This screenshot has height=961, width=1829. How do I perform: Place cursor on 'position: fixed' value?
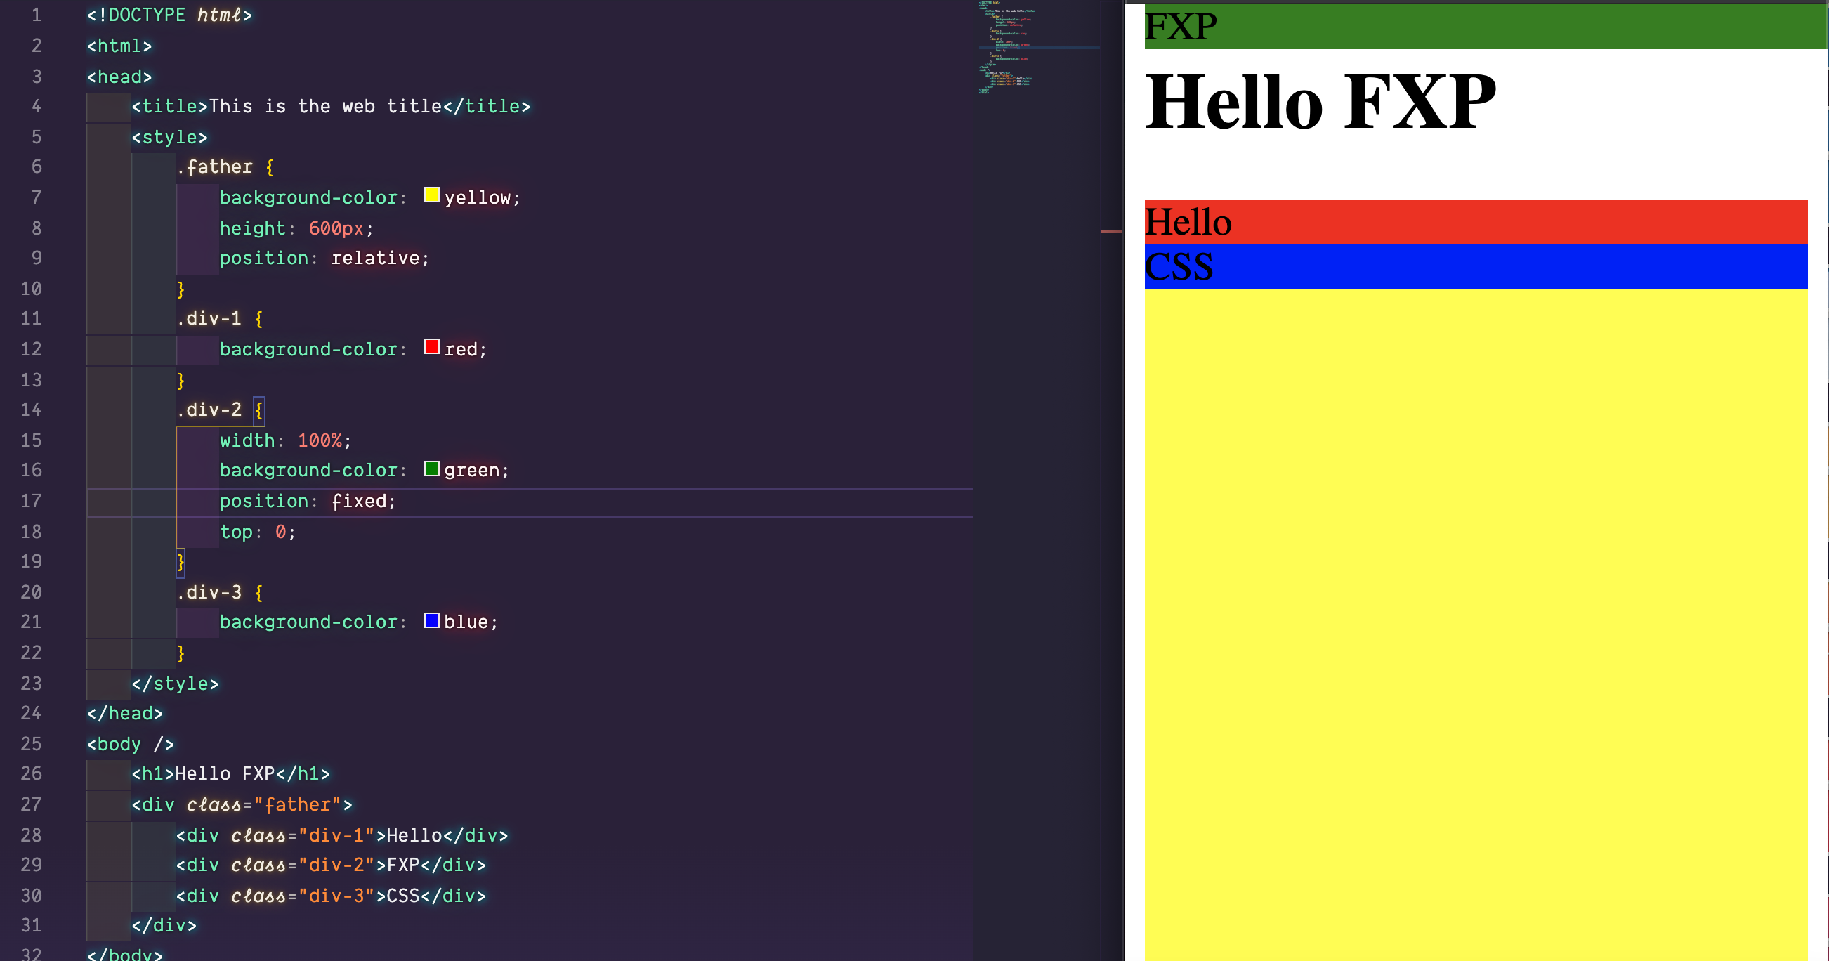click(360, 502)
